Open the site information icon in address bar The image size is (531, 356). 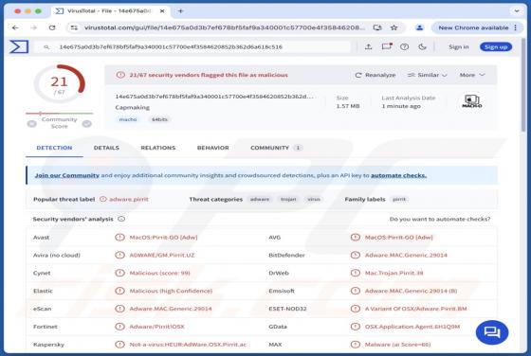[74, 27]
